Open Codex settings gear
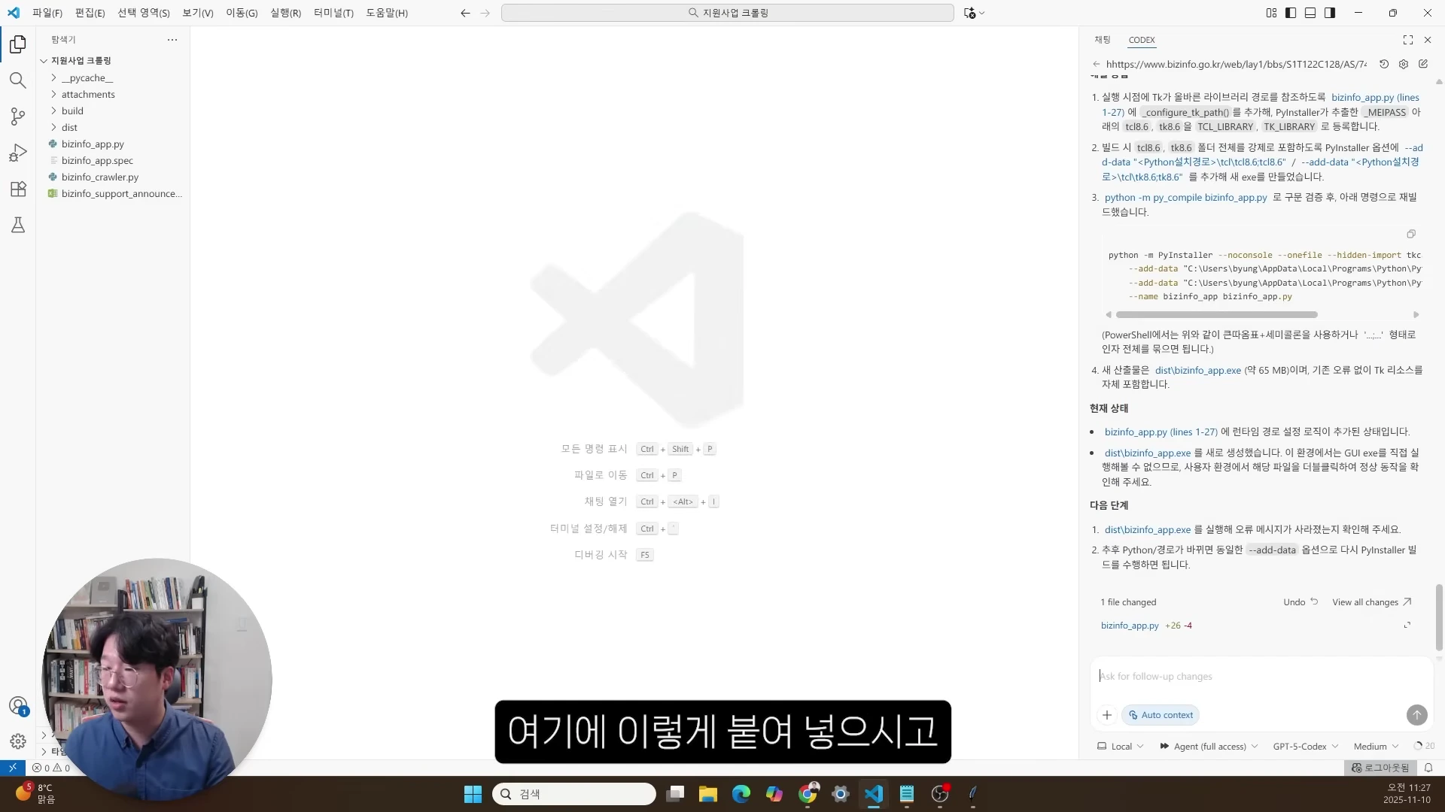 tap(1403, 65)
